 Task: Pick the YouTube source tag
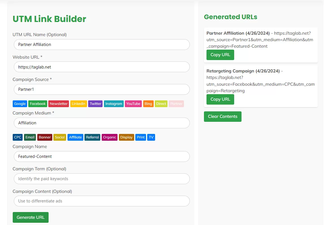[133, 104]
